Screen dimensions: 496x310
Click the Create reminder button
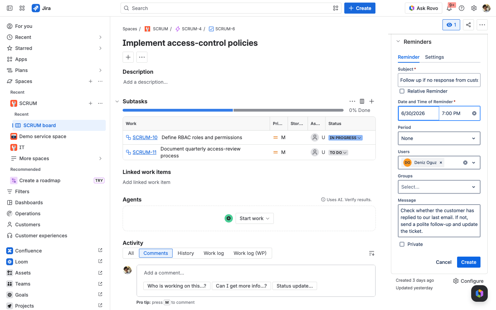click(x=468, y=262)
